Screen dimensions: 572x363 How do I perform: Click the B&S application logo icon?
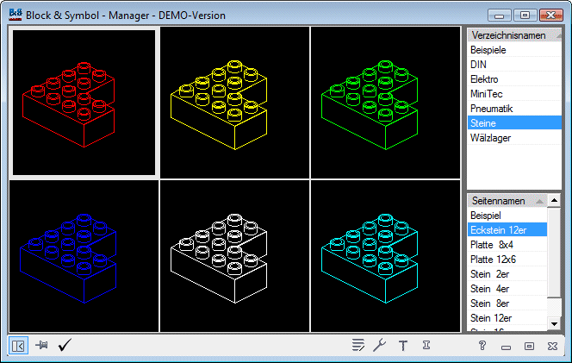[16, 15]
